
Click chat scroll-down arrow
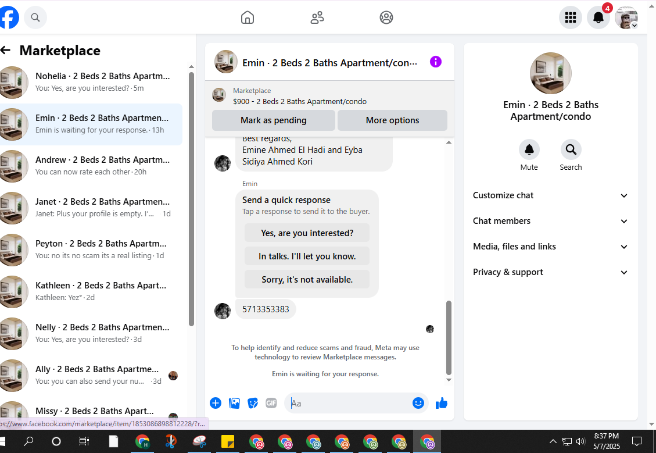(x=449, y=380)
